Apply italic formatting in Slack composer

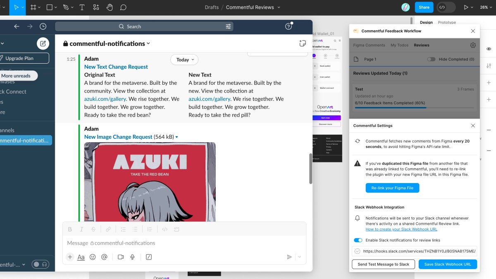(x=81, y=229)
